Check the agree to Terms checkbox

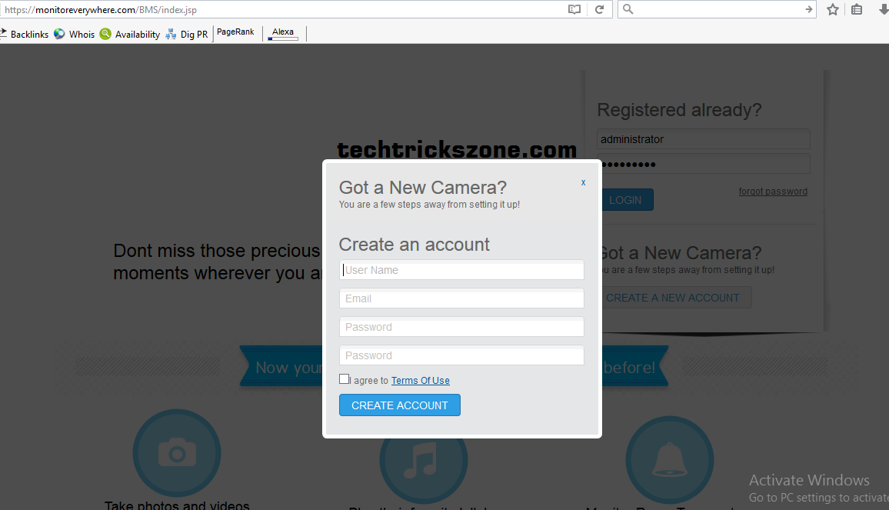(x=344, y=379)
